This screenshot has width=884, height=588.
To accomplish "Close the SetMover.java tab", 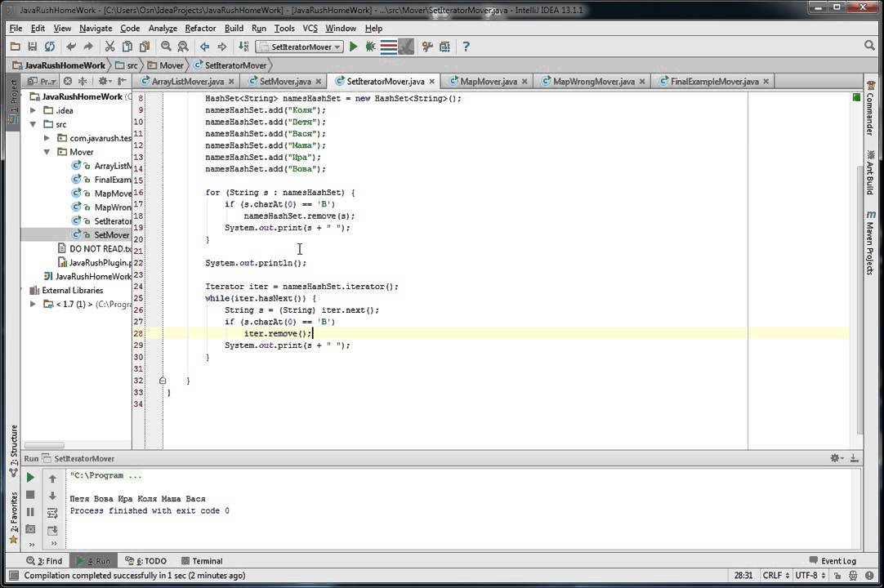I will pyautogui.click(x=319, y=82).
